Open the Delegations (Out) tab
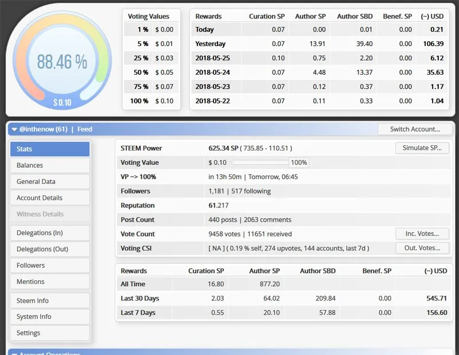The height and width of the screenshot is (355, 459). pos(50,249)
